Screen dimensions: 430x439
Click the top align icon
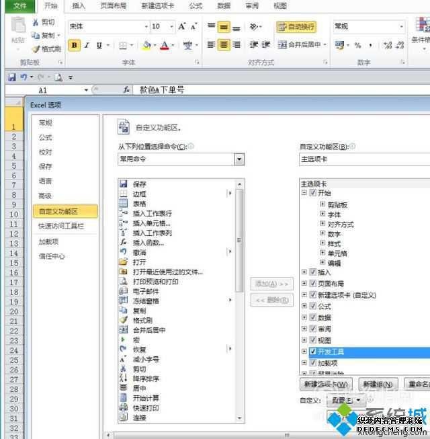(x=211, y=26)
